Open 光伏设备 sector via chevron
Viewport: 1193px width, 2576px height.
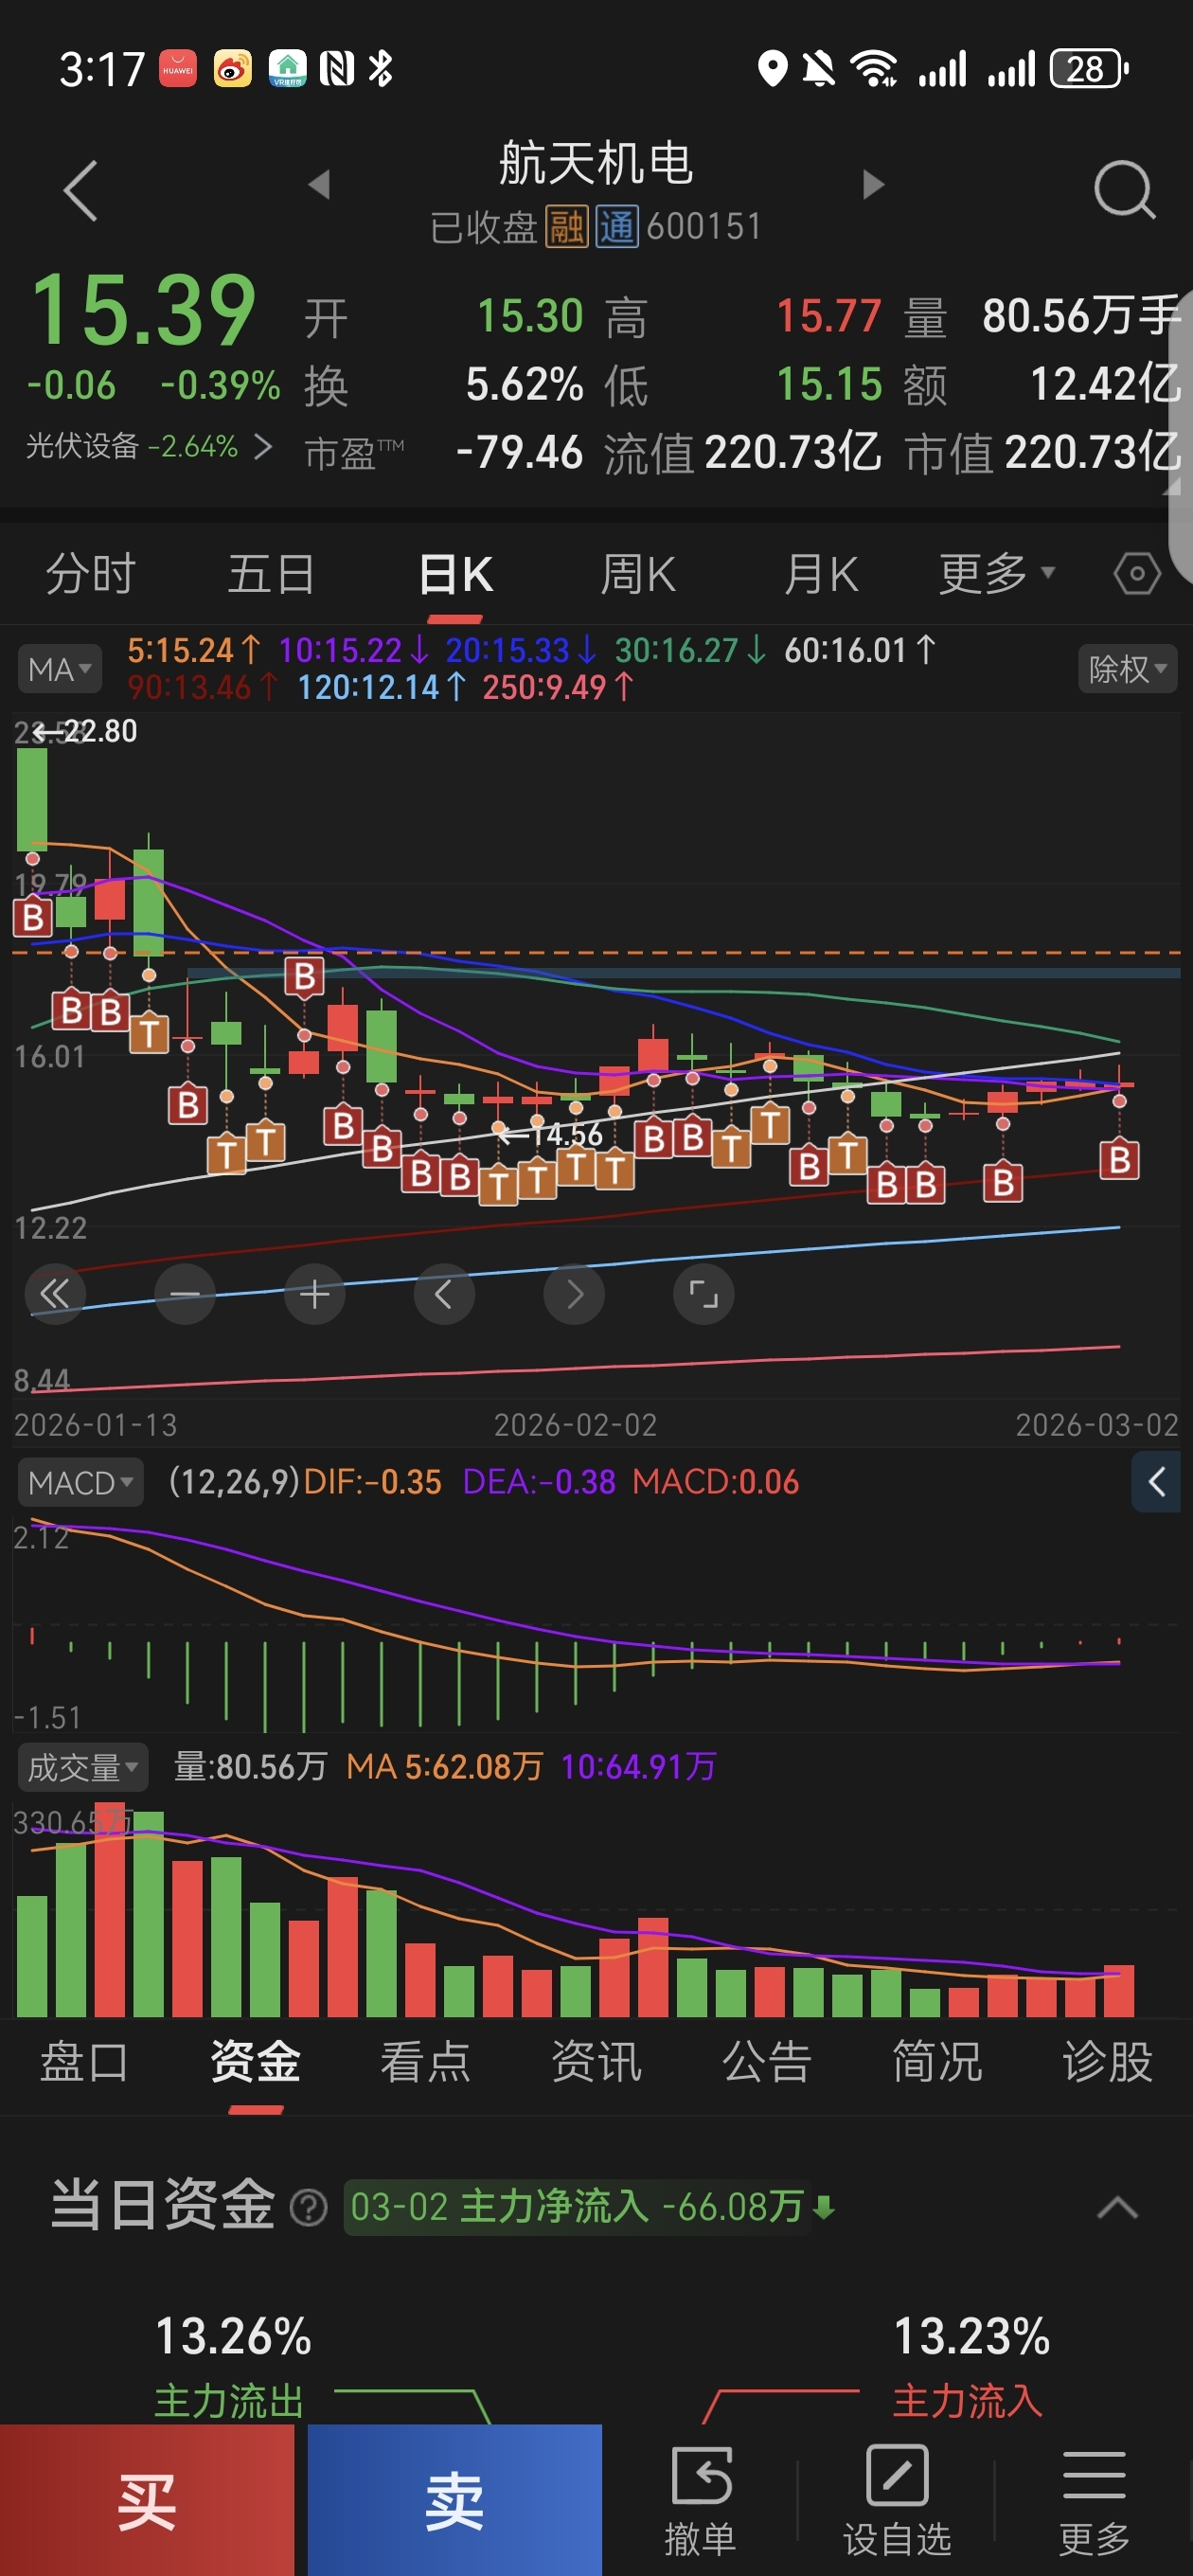[x=262, y=446]
